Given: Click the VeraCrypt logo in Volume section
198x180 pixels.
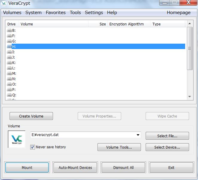Looking at the screenshot, I should tap(17, 139).
